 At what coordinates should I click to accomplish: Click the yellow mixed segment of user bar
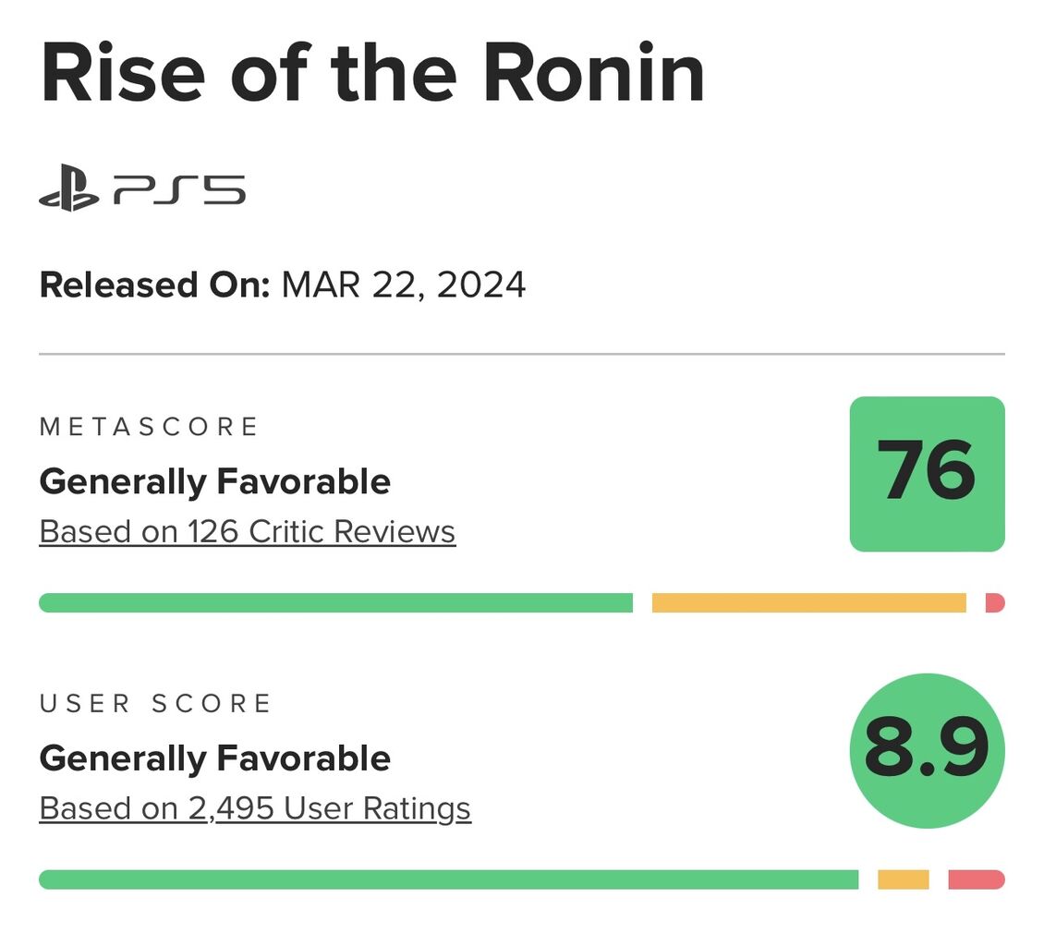coord(903,879)
